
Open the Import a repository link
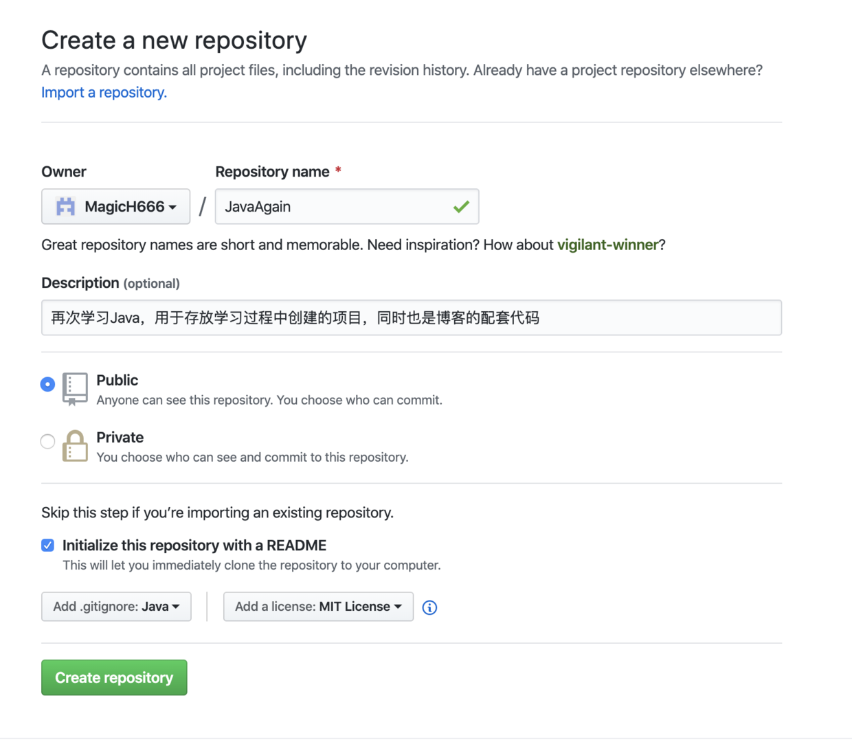click(x=104, y=92)
